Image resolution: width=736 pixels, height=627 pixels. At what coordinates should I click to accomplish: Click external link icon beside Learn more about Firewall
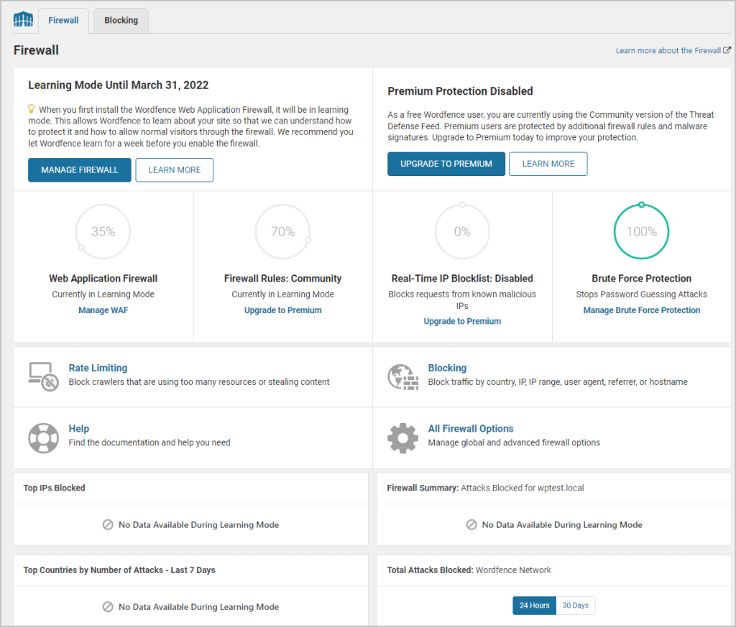727,50
